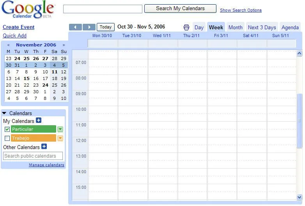Switch to Day view tab
This screenshot has width=305, height=206.
pos(199,27)
